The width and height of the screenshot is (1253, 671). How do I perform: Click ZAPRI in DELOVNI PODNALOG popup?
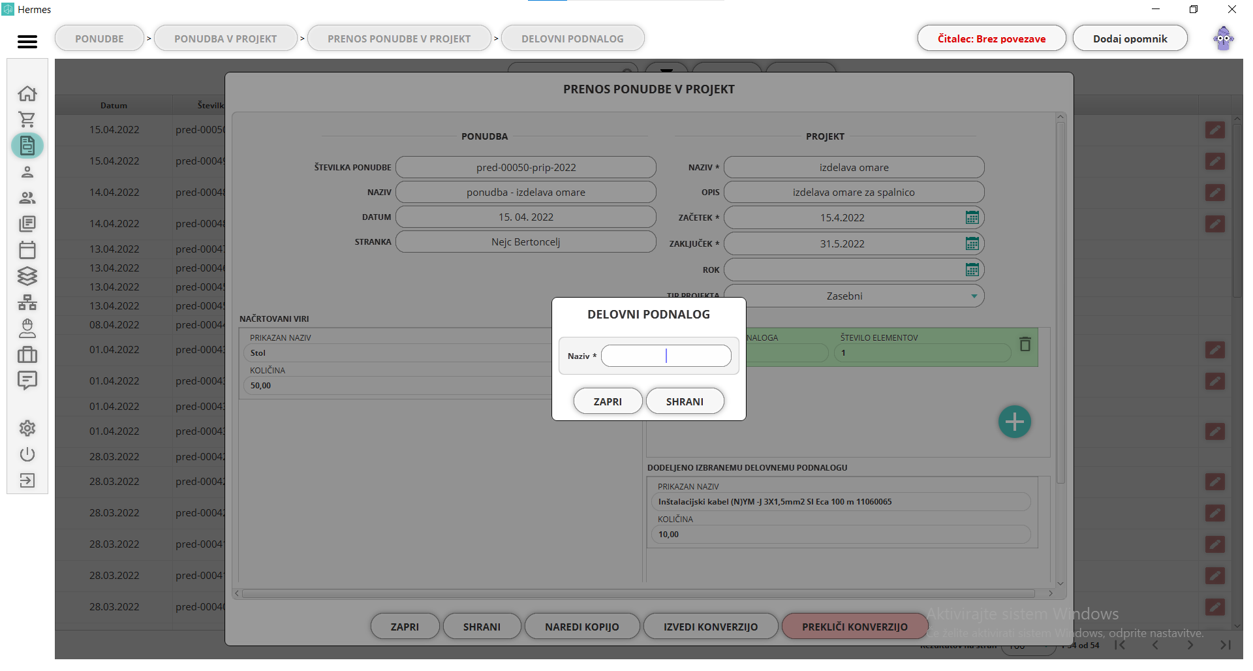click(x=608, y=401)
